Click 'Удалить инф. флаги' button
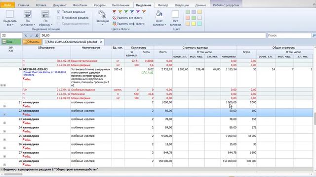The image size is (316, 177). pyautogui.click(x=128, y=24)
